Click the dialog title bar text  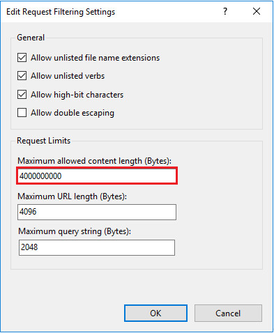(x=61, y=12)
